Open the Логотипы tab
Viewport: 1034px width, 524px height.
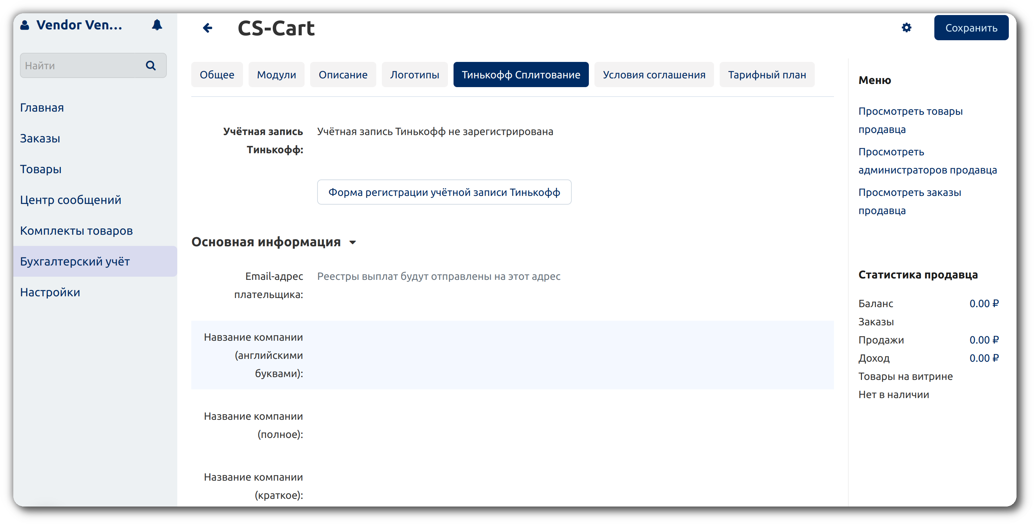(x=414, y=75)
